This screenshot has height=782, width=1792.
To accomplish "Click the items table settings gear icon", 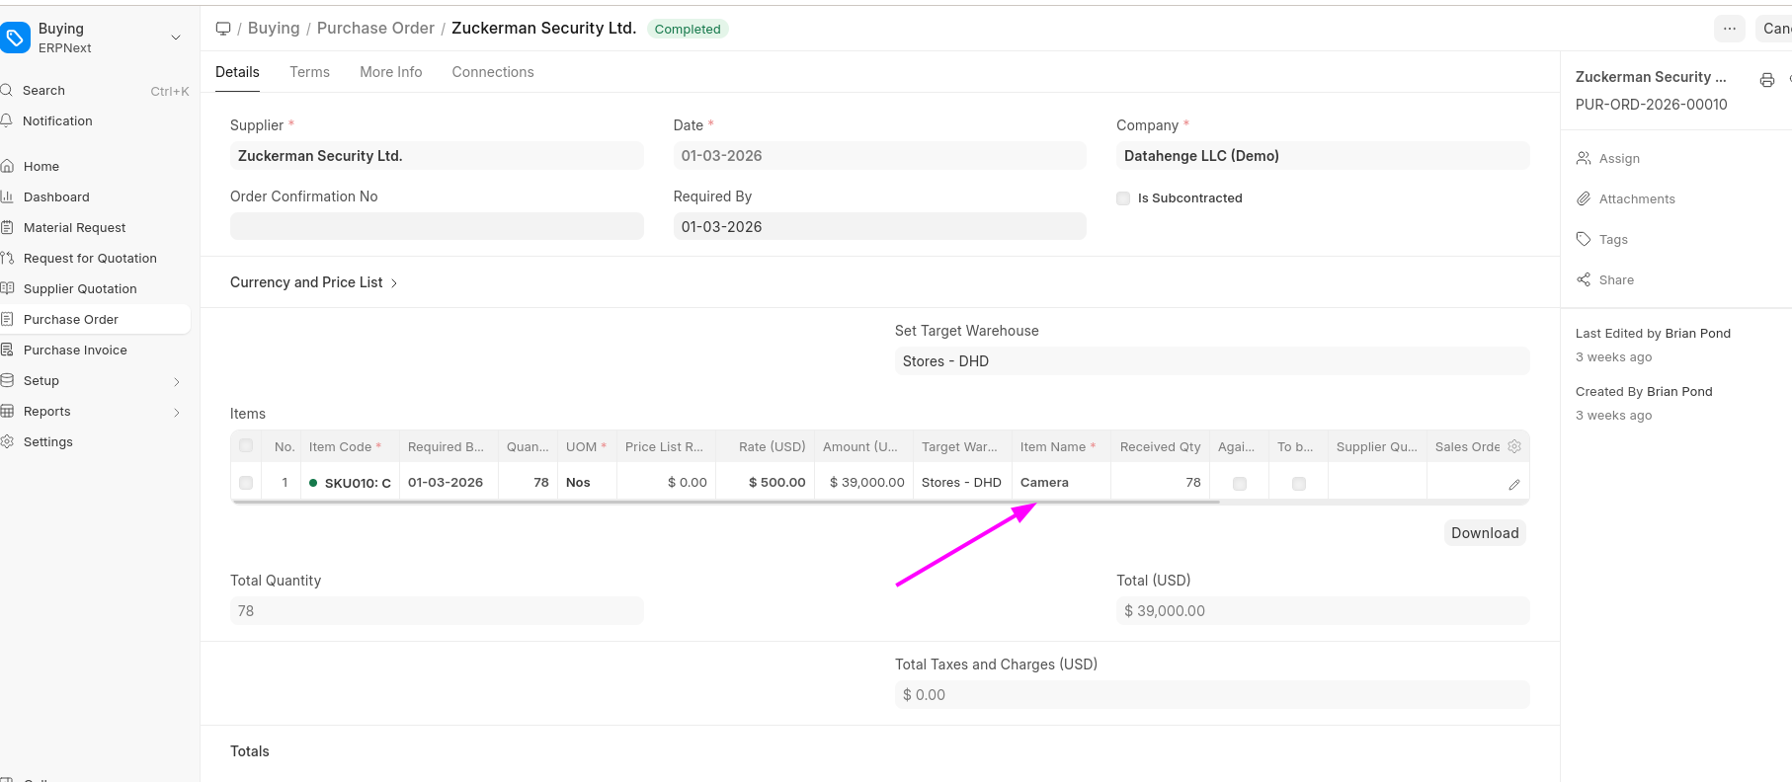I will pos(1514,446).
